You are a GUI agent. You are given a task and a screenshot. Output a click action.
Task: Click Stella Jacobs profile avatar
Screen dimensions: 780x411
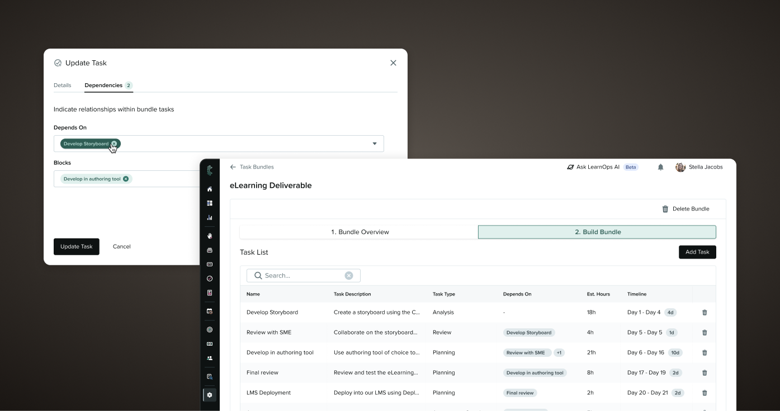tap(680, 167)
